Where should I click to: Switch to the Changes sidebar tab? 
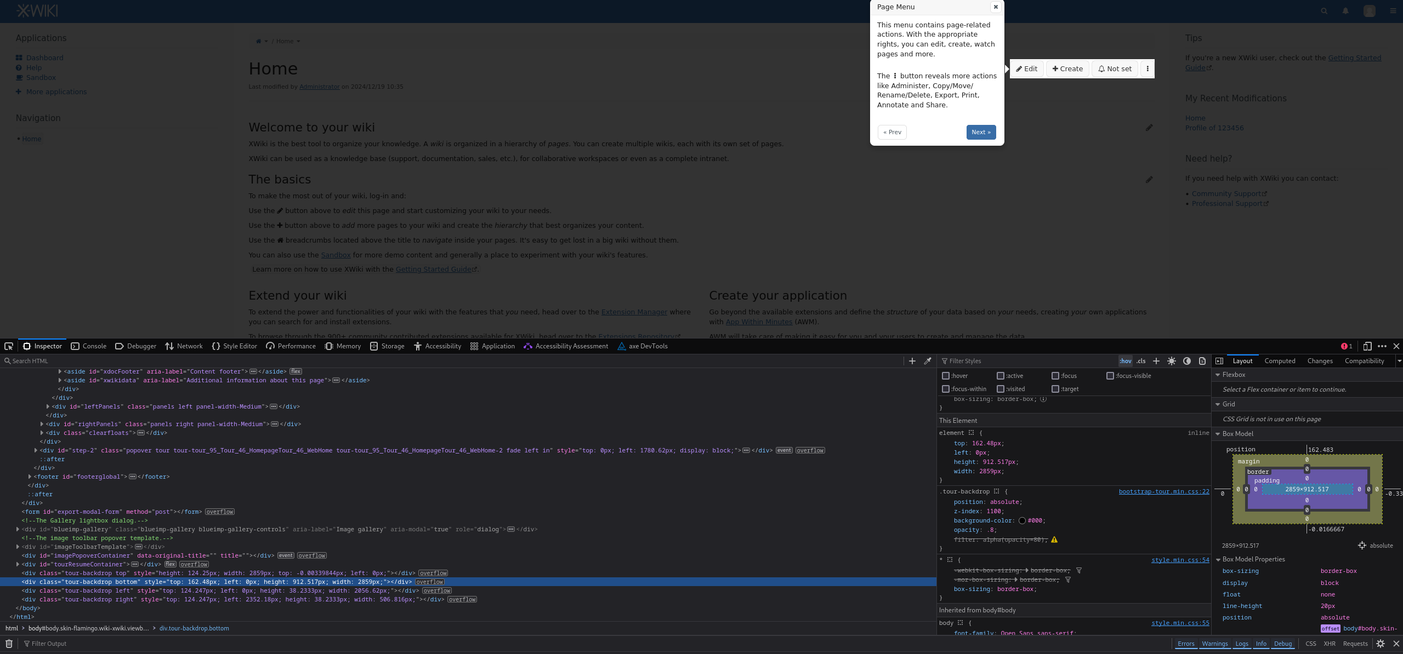coord(1320,361)
